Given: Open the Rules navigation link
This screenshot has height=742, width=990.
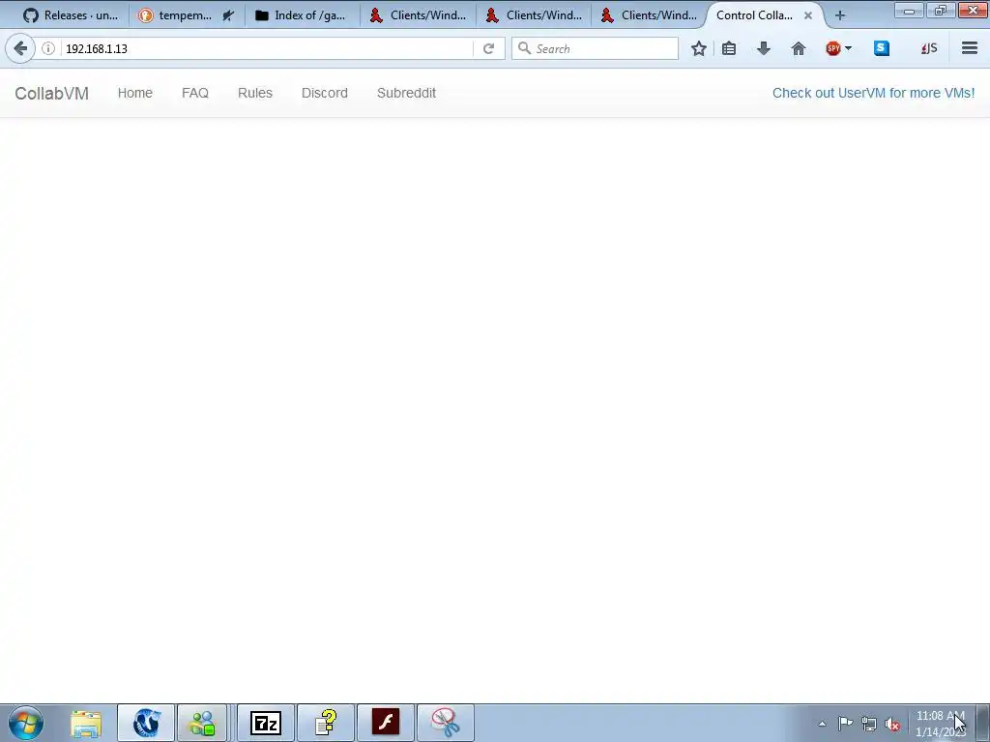Looking at the screenshot, I should click(255, 93).
